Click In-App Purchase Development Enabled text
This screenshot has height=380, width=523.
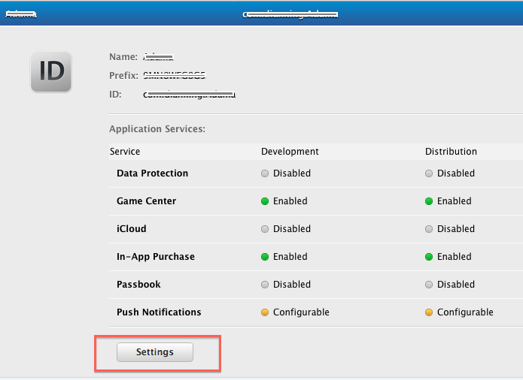pyautogui.click(x=290, y=257)
